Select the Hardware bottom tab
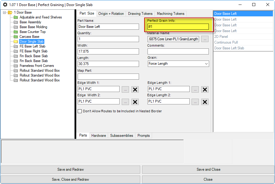This screenshot has width=275, height=184. coord(99,136)
